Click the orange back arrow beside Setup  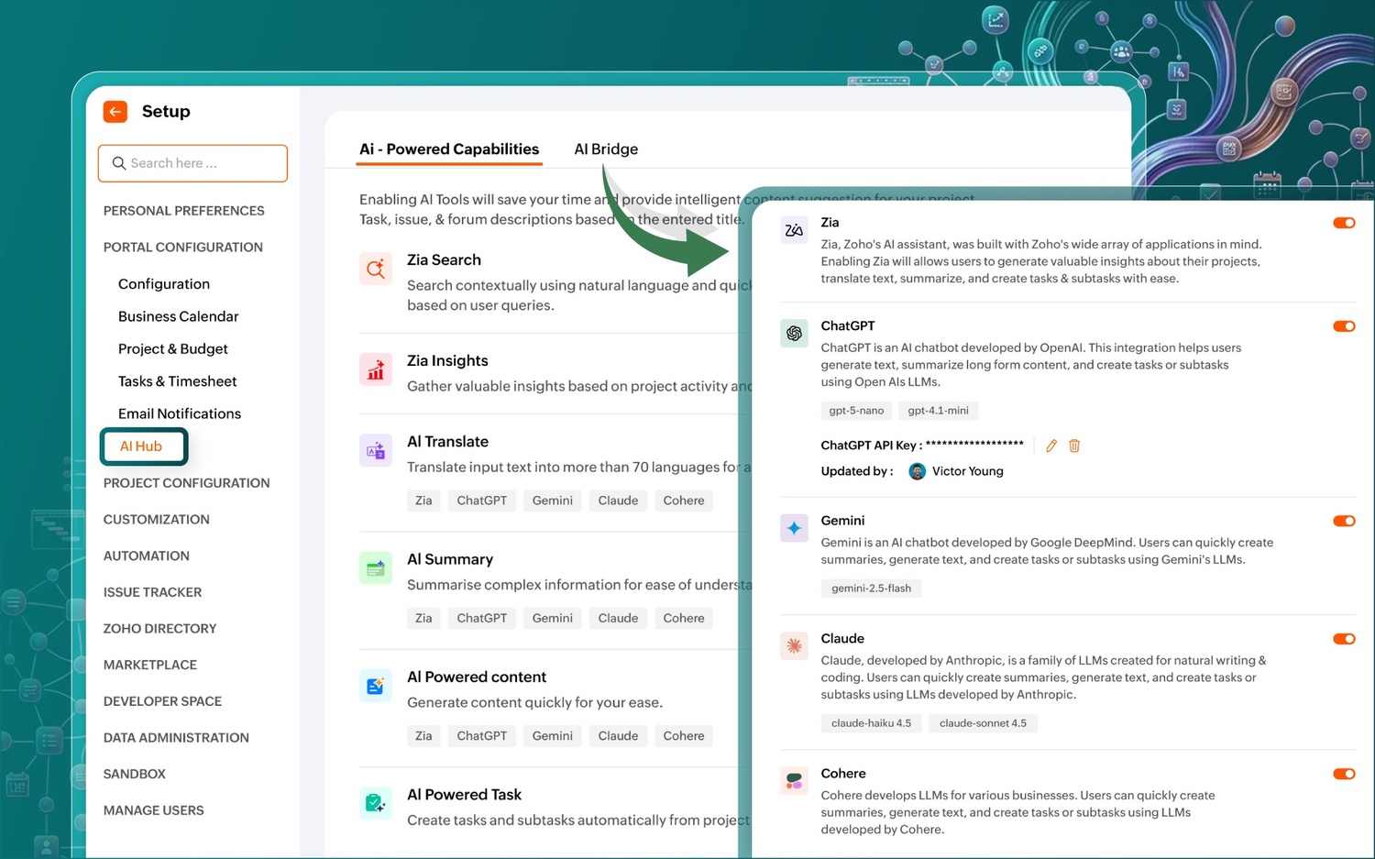pos(115,112)
